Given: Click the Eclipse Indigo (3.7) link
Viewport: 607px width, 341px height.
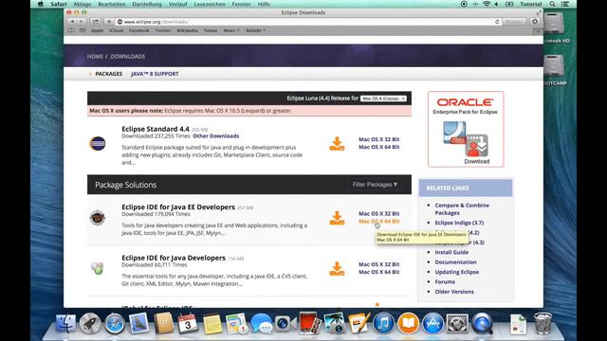Looking at the screenshot, I should pyautogui.click(x=459, y=223).
